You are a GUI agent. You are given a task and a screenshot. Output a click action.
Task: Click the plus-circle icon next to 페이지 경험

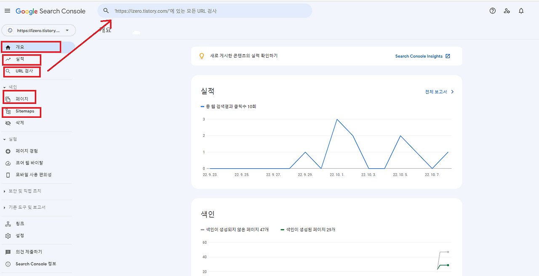pos(8,151)
